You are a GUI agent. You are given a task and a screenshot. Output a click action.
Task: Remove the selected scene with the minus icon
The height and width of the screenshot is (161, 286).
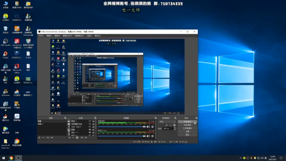[43, 138]
